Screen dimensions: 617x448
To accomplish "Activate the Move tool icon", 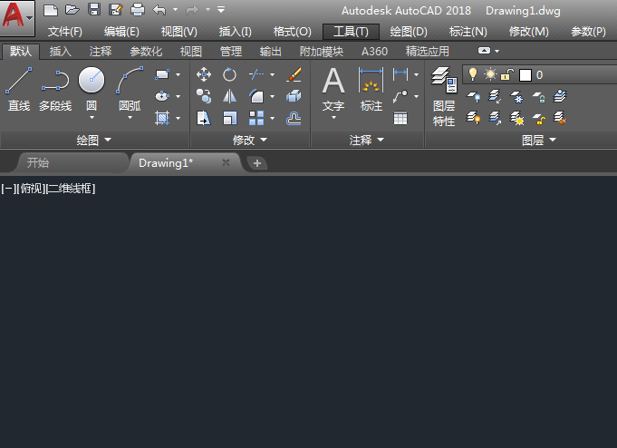I will click(204, 74).
